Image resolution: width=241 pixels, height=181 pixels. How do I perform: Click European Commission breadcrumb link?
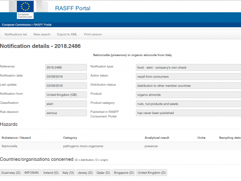[16, 25]
